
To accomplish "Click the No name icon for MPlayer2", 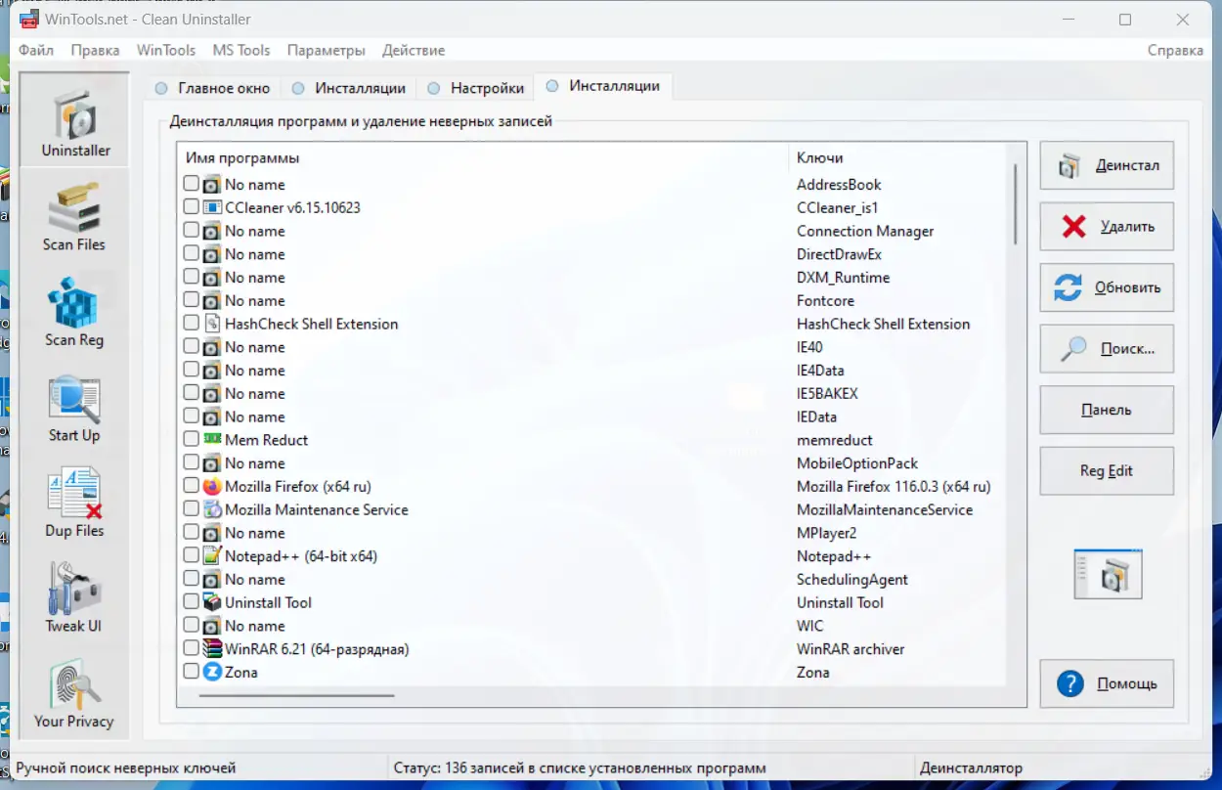I will [x=212, y=533].
